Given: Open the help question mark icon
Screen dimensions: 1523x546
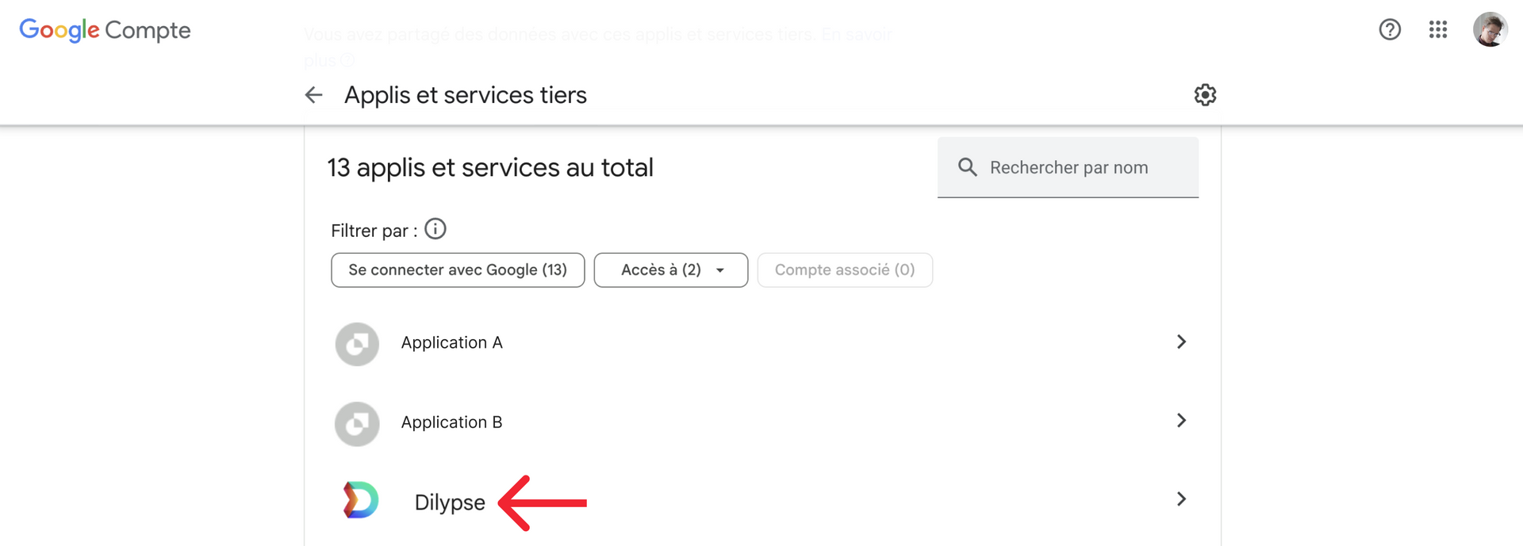Looking at the screenshot, I should tap(1389, 29).
